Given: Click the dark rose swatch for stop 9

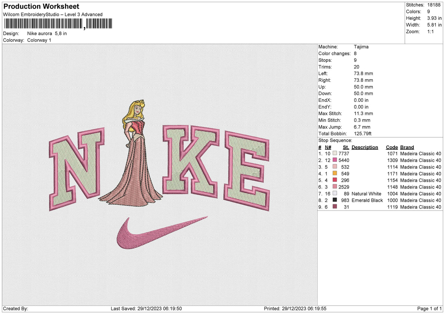Looking at the screenshot, I should coord(335,207).
